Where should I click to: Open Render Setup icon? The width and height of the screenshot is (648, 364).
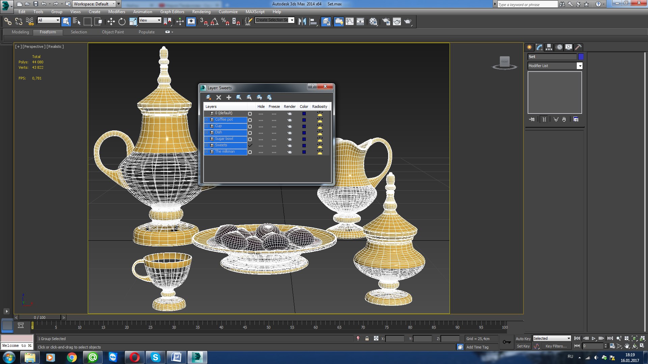(x=386, y=22)
